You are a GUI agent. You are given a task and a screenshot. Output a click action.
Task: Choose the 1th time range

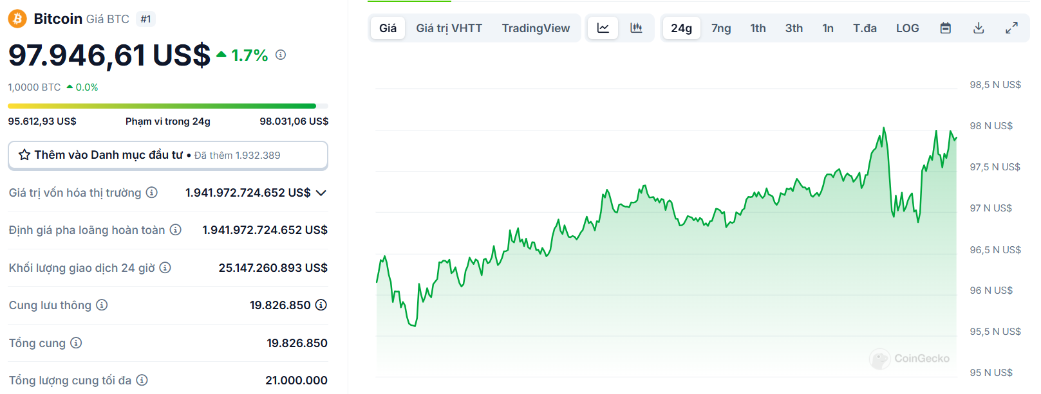pos(758,28)
